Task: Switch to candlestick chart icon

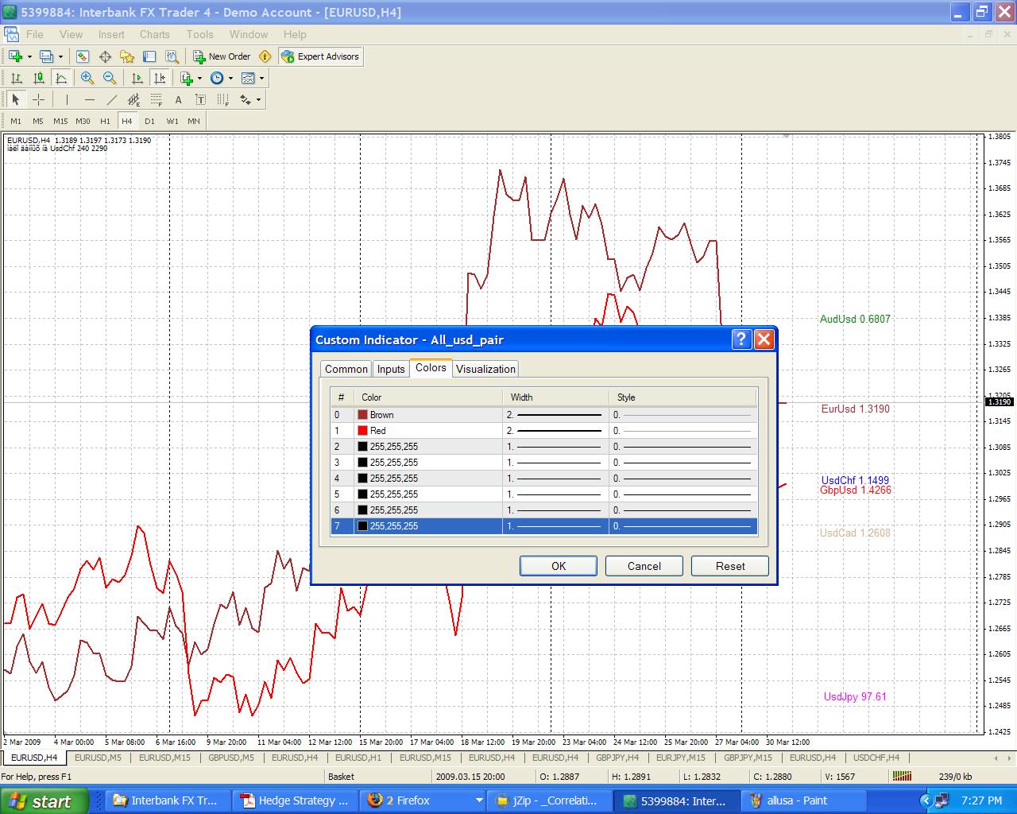Action: point(38,78)
